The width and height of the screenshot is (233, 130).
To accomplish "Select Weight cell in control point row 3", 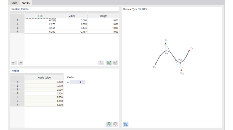I will 103,28.
